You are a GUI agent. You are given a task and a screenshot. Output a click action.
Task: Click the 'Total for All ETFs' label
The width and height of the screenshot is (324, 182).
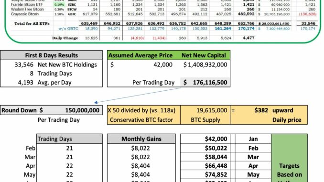(32, 23)
